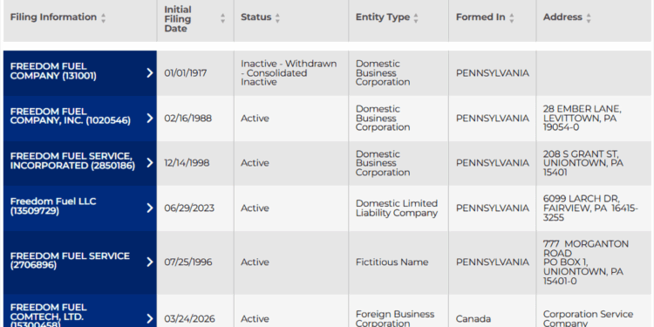This screenshot has width=654, height=327.
Task: Click the 28 EMBER LANE, LEVITTOWN address cell
Action: (x=582, y=118)
